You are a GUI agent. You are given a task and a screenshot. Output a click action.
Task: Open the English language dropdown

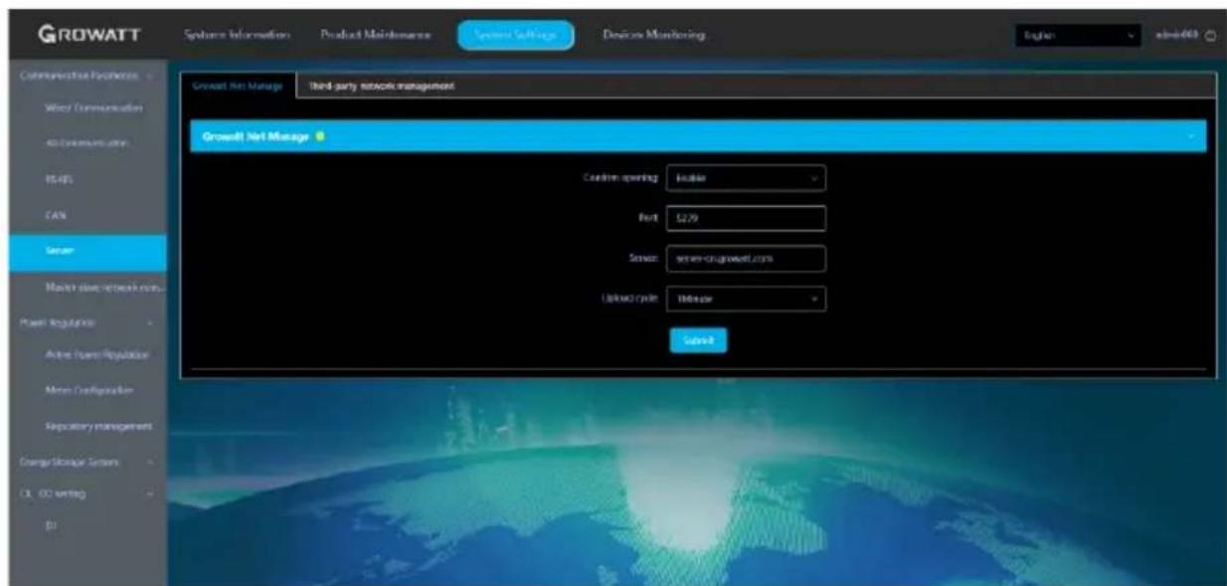pos(1078,35)
